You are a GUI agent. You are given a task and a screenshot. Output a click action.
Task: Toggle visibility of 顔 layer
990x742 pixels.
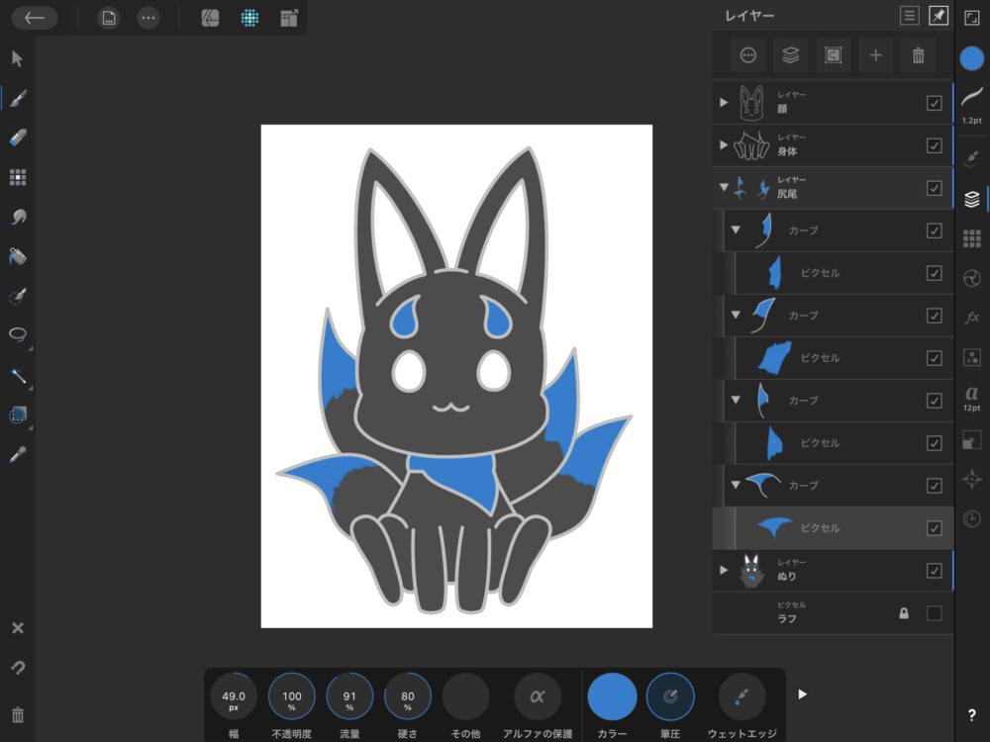934,103
